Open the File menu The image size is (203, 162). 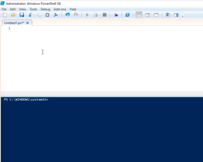(x=4, y=9)
